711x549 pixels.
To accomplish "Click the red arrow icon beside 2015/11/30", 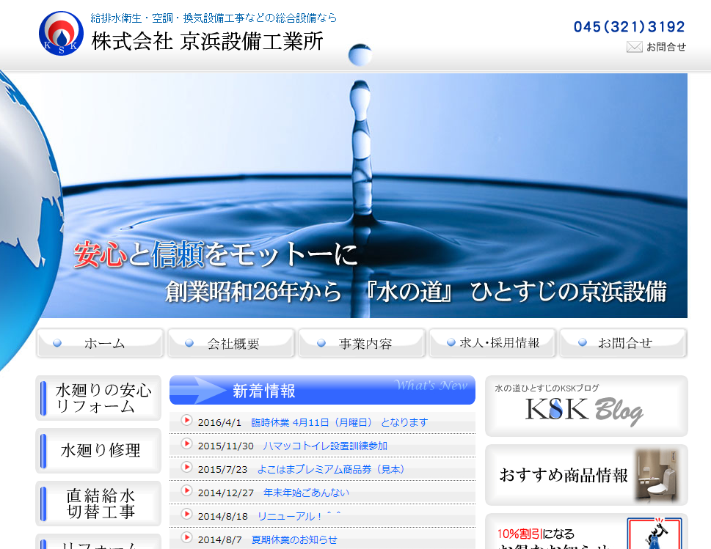I will pos(186,444).
